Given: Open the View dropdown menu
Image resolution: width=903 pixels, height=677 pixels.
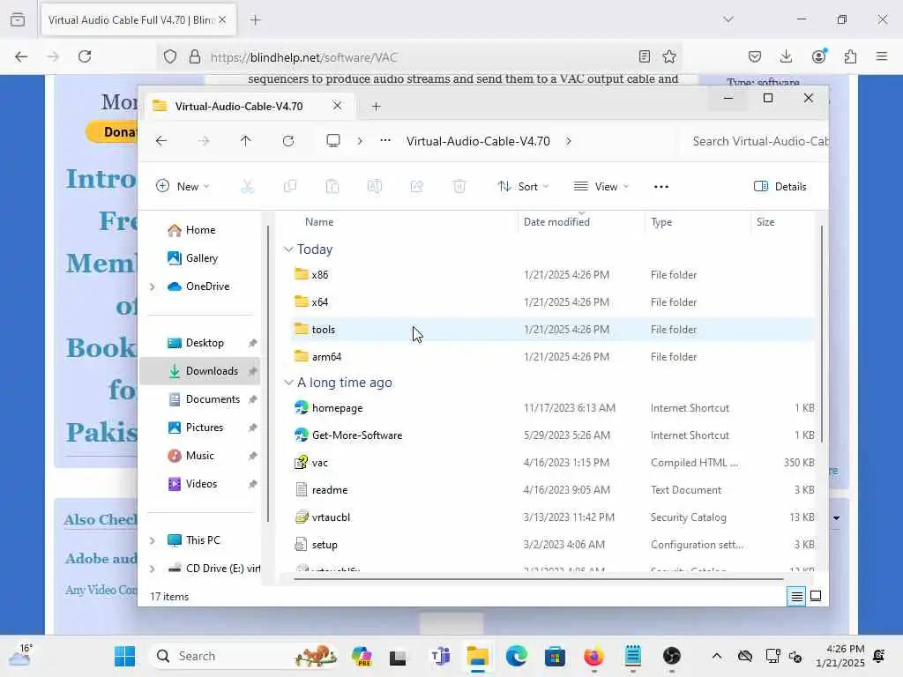Looking at the screenshot, I should (x=601, y=187).
